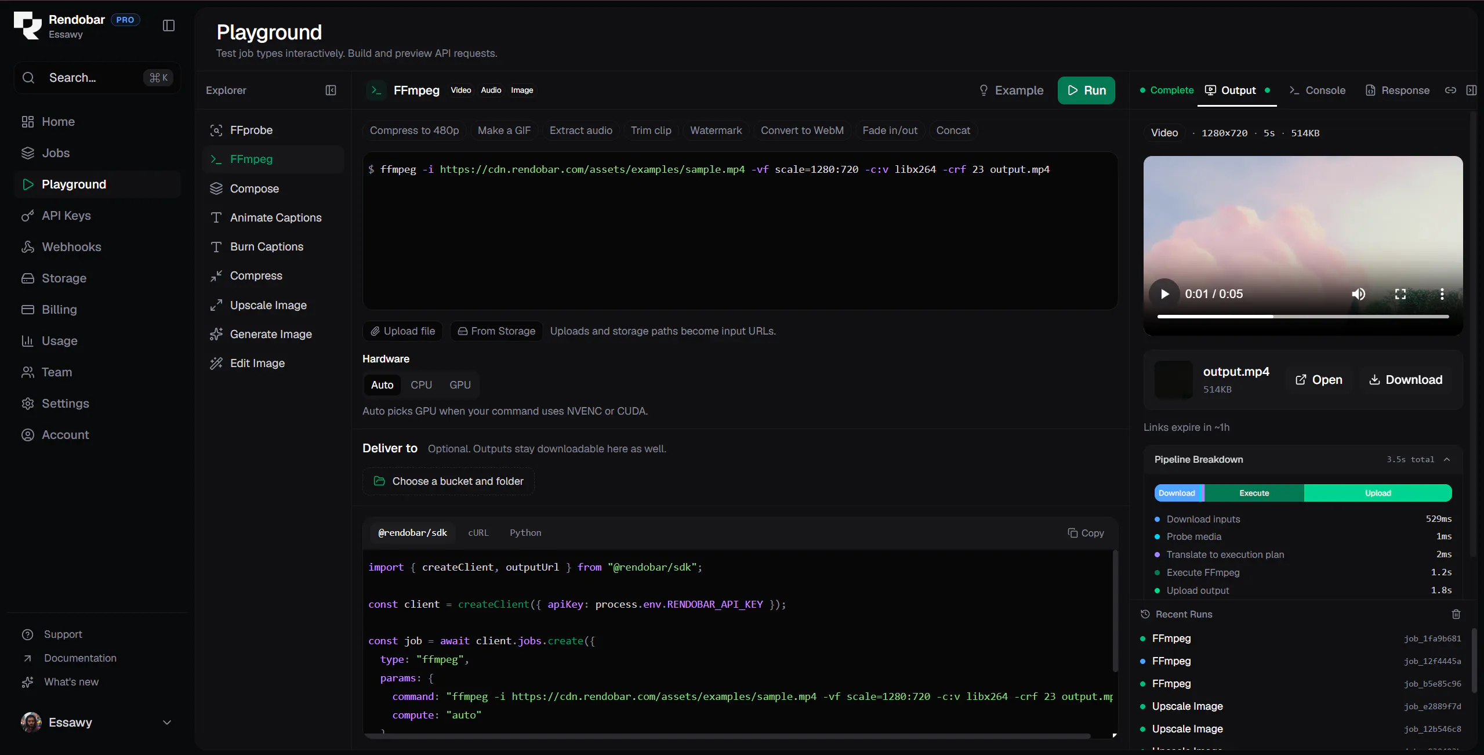Screen dimensions: 1484x755
Task: Select Upscale Image job type
Action: coord(273,305)
